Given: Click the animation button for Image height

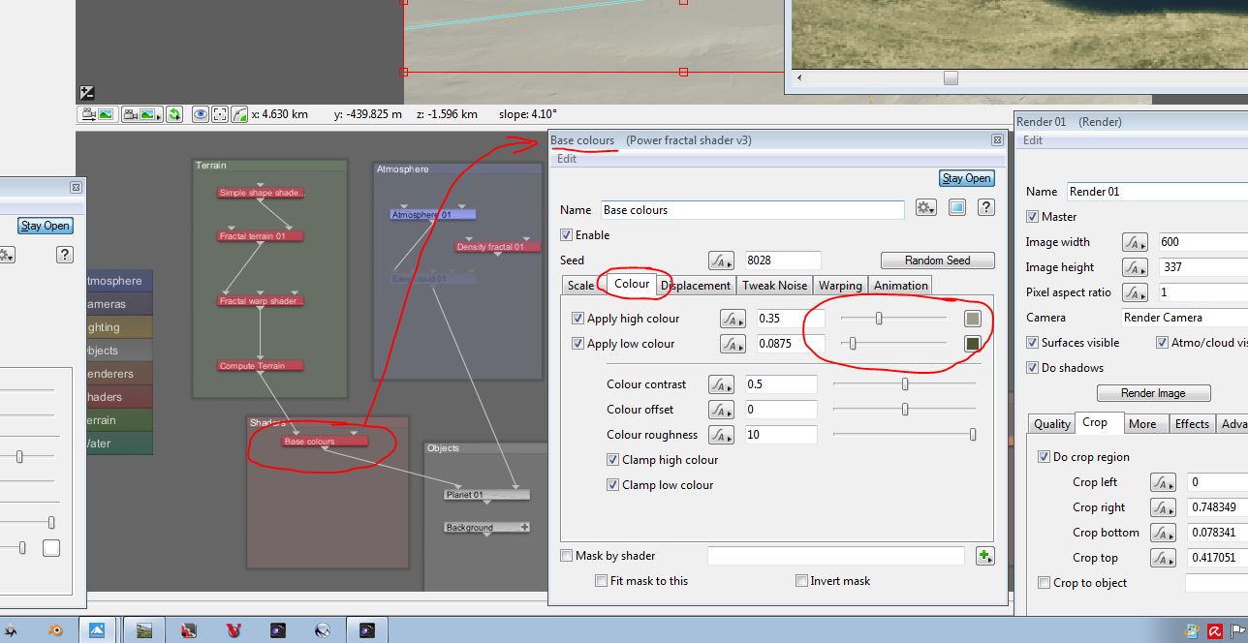Looking at the screenshot, I should [1136, 267].
